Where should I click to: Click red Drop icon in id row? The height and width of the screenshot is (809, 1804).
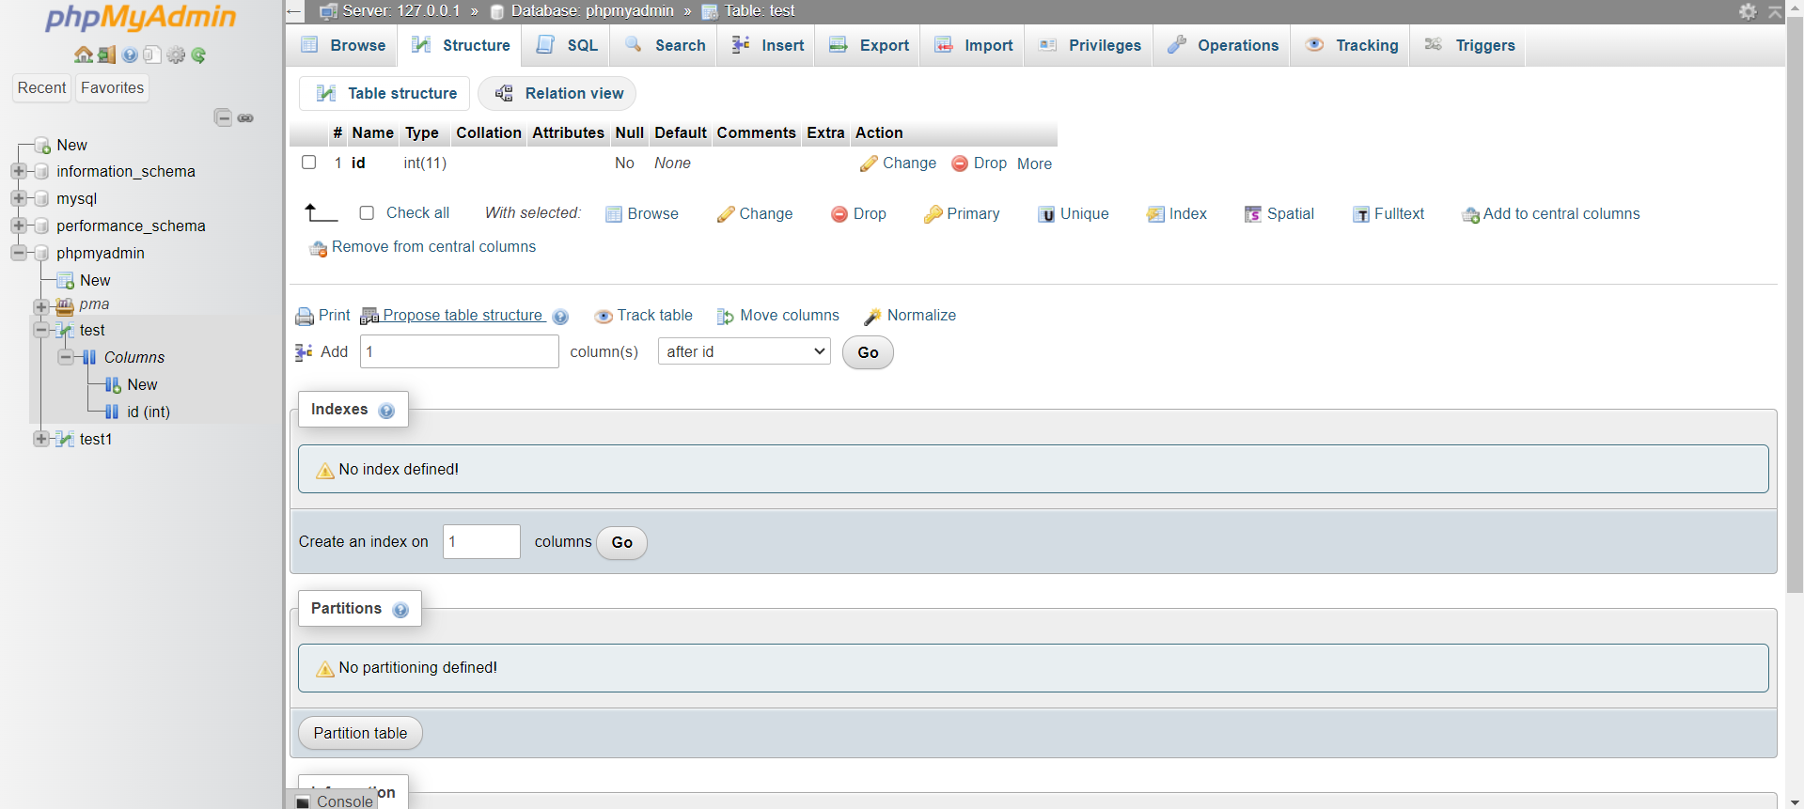960,163
